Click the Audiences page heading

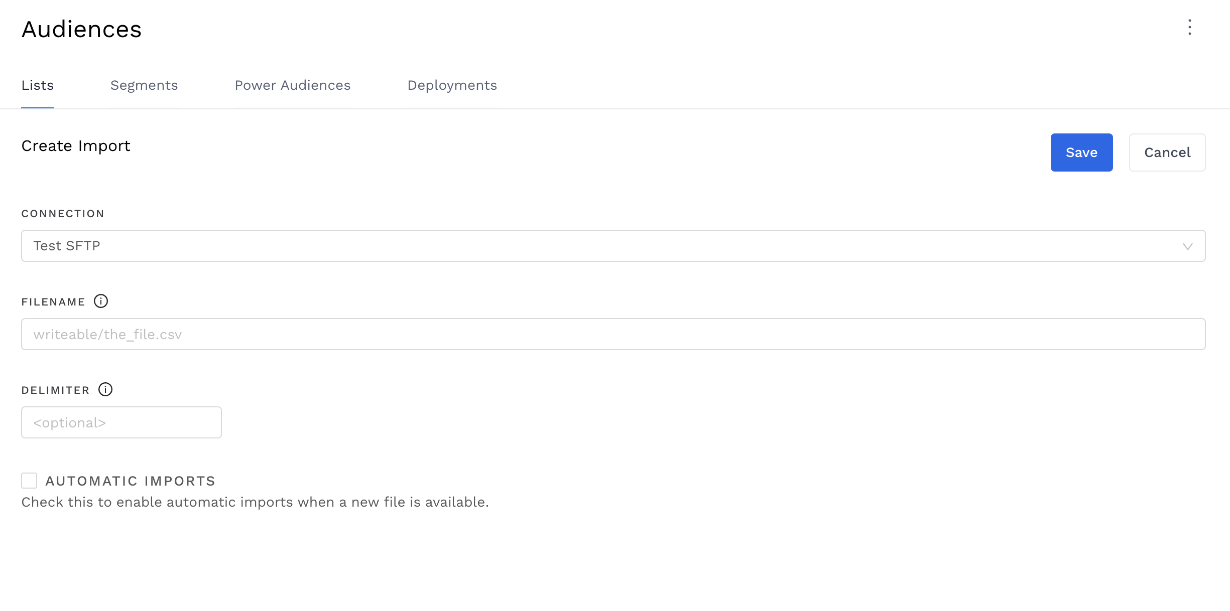tap(81, 29)
